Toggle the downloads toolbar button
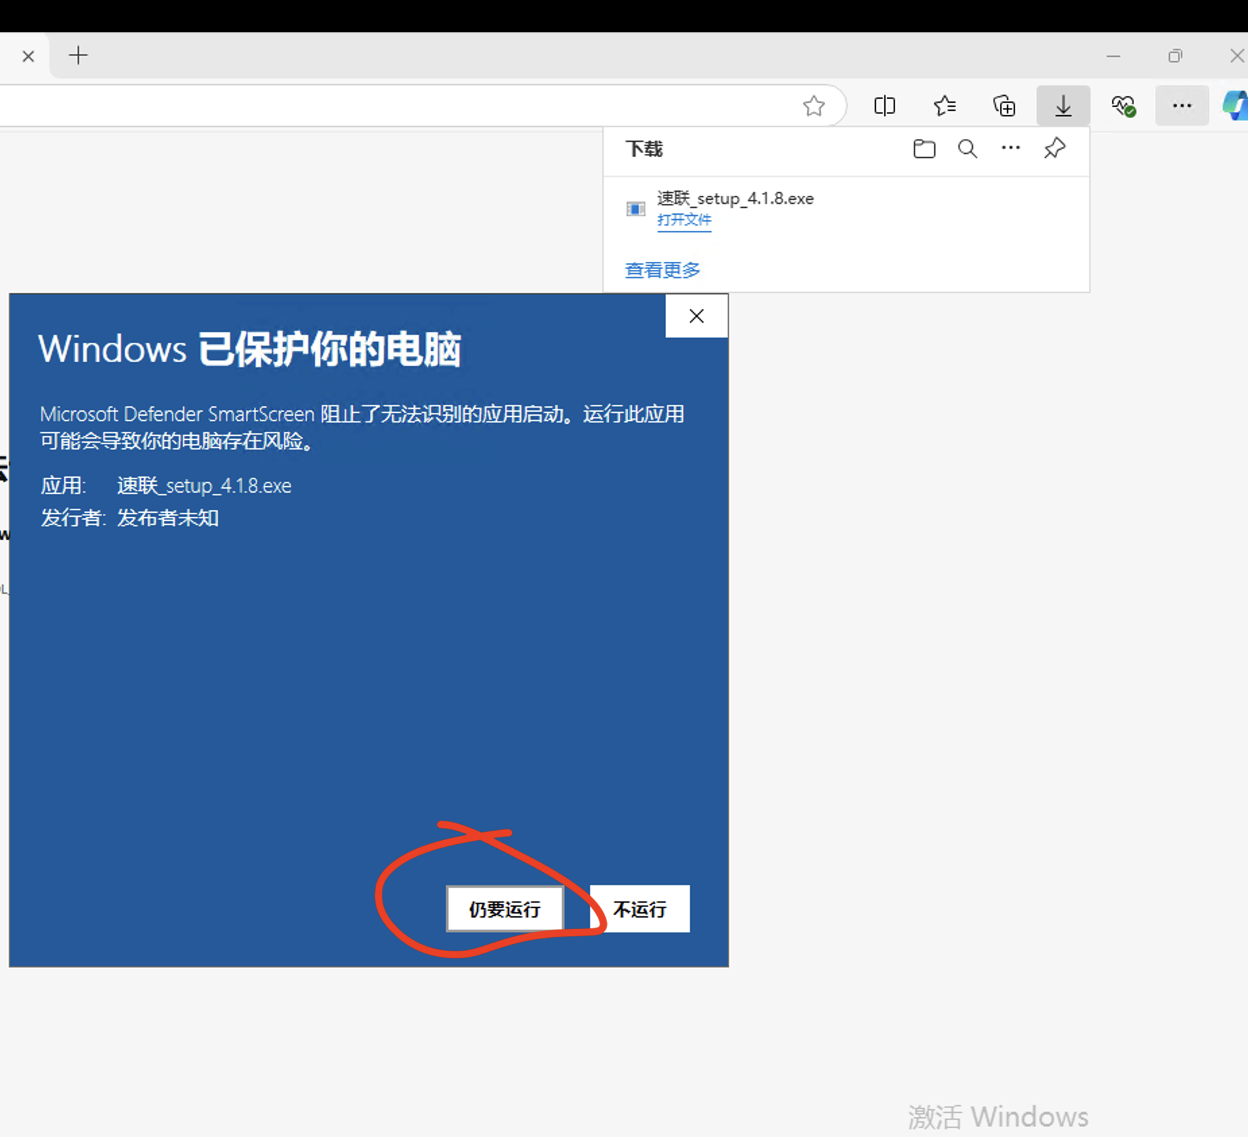Image resolution: width=1248 pixels, height=1137 pixels. [x=1063, y=105]
